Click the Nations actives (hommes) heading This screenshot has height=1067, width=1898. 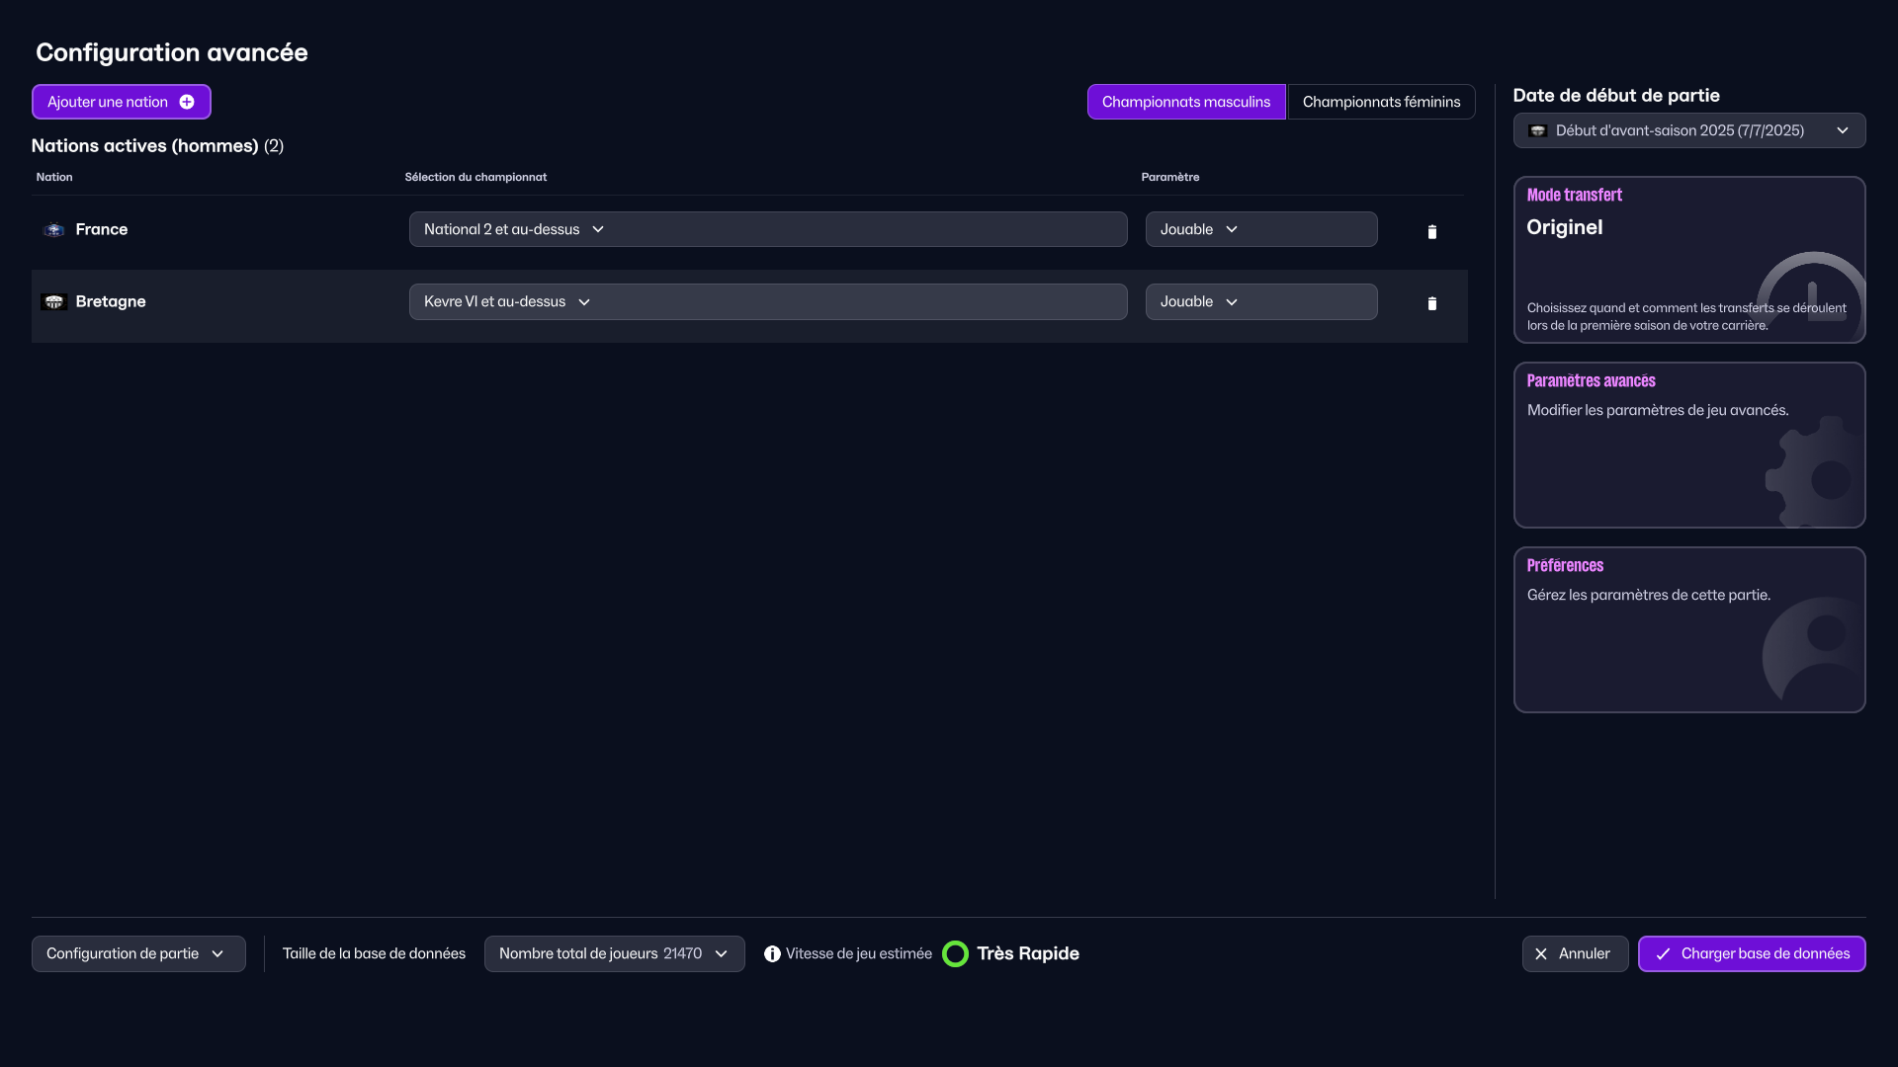(x=157, y=146)
